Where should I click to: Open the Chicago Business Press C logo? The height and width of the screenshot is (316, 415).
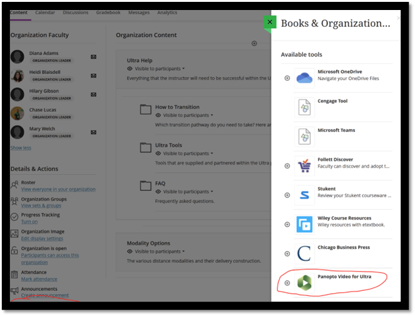click(304, 254)
